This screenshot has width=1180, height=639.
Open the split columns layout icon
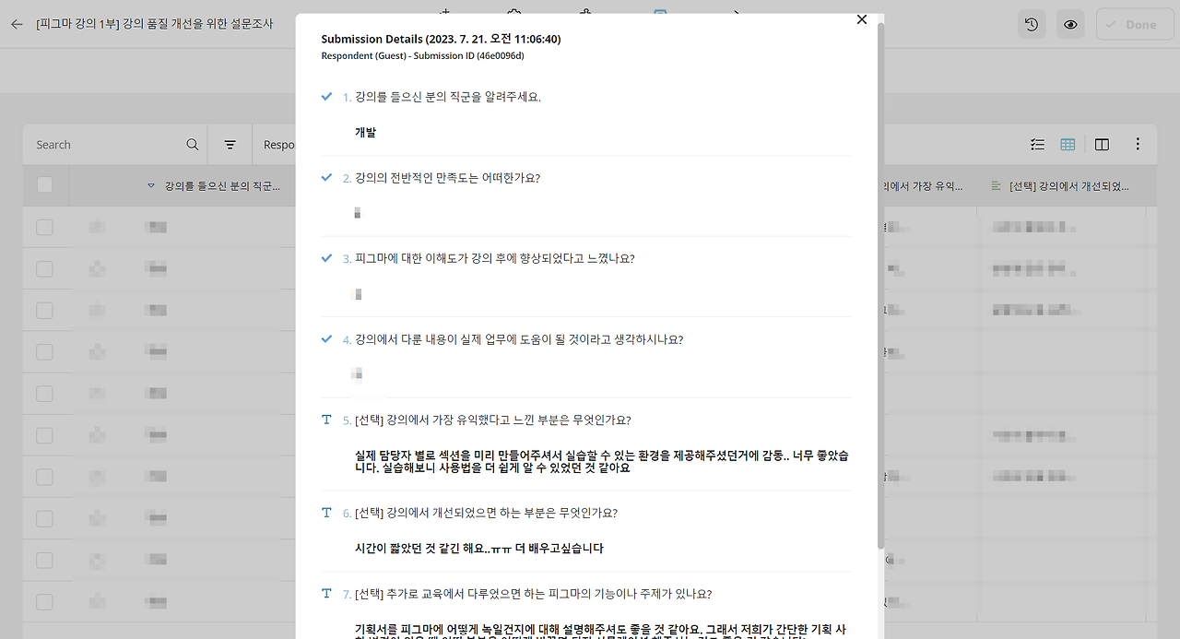click(1102, 145)
